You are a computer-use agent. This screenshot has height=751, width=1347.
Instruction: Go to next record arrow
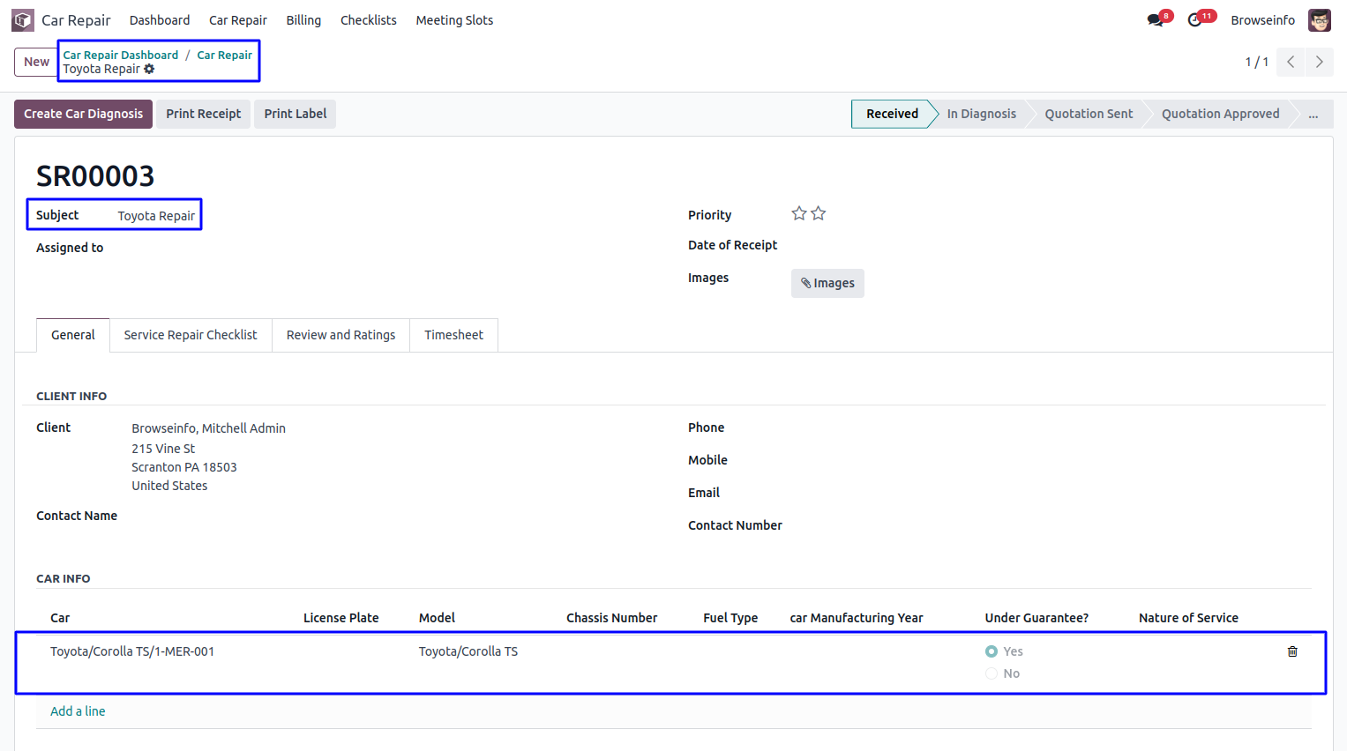click(1320, 62)
